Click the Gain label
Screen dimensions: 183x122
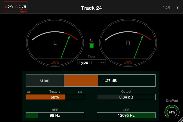click(45, 81)
